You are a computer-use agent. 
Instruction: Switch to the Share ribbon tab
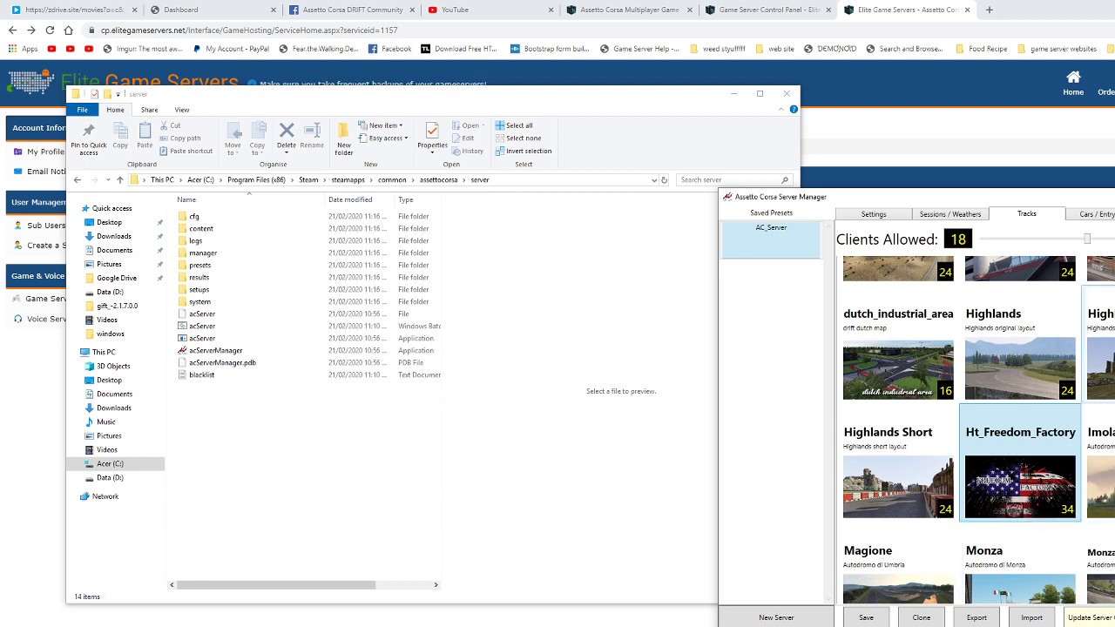[x=149, y=110]
